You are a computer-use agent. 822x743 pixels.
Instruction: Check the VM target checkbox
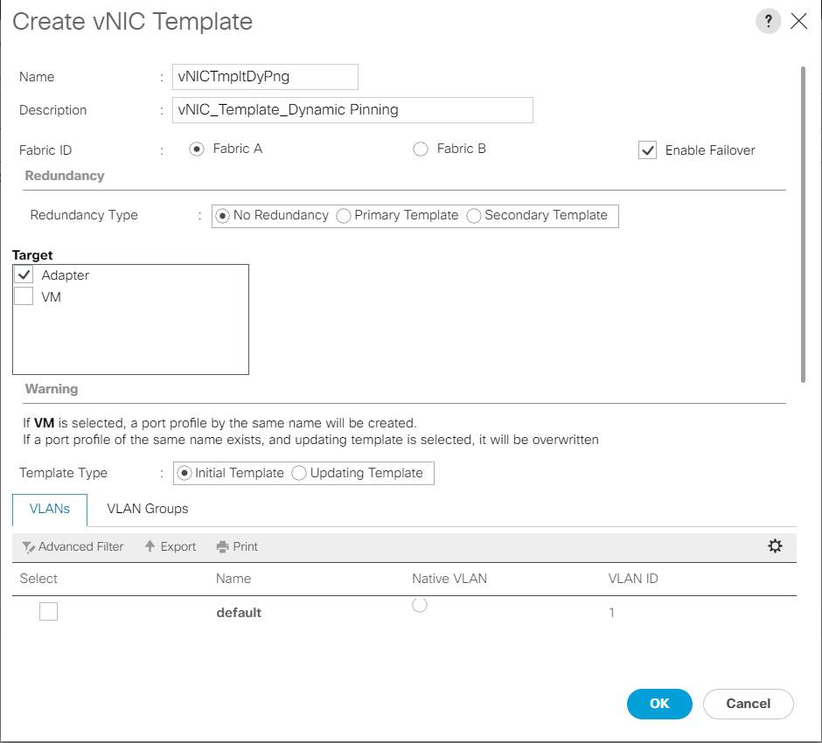click(24, 297)
